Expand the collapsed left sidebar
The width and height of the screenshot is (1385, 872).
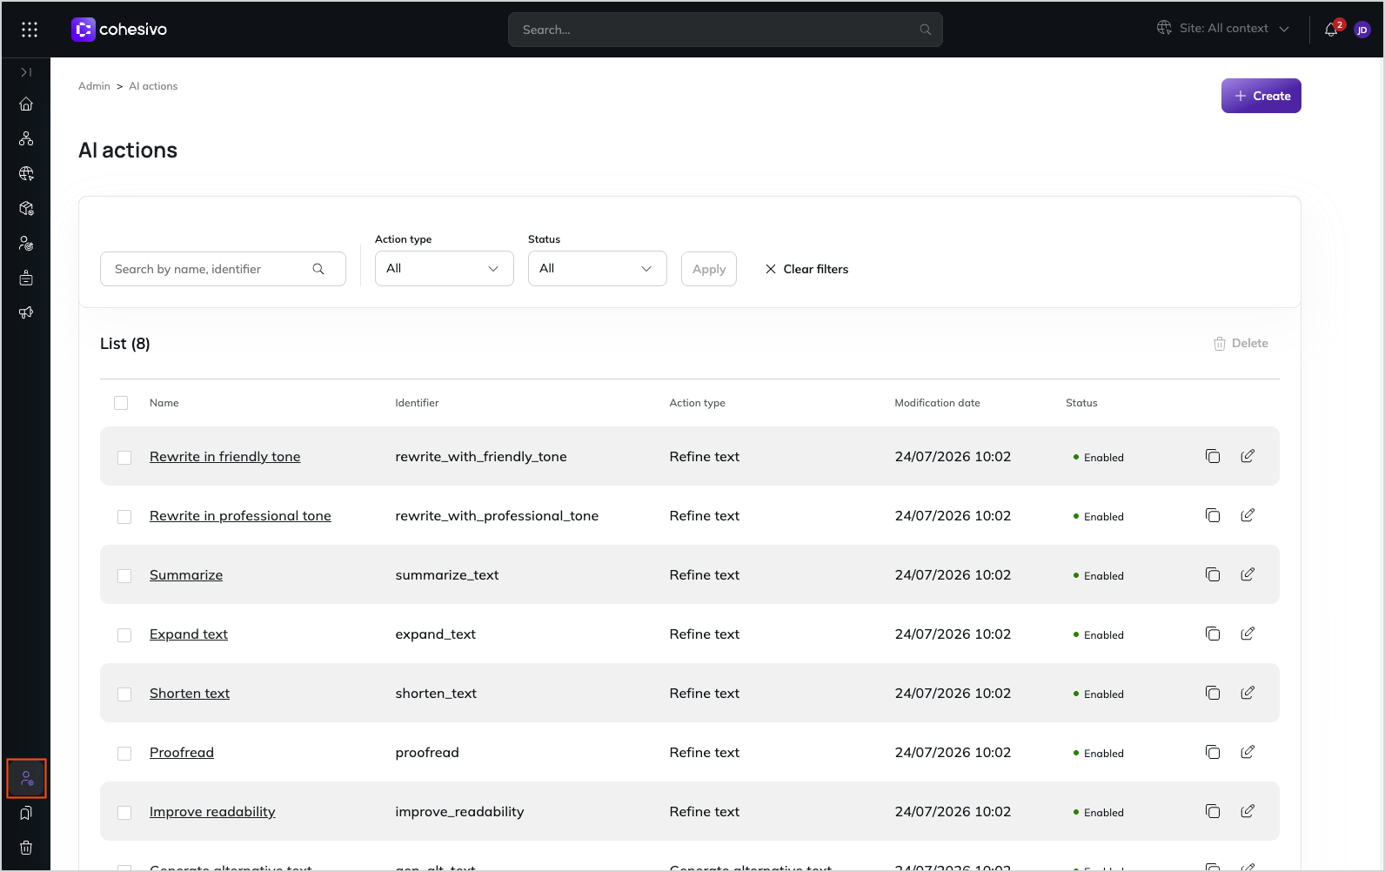[x=26, y=72]
